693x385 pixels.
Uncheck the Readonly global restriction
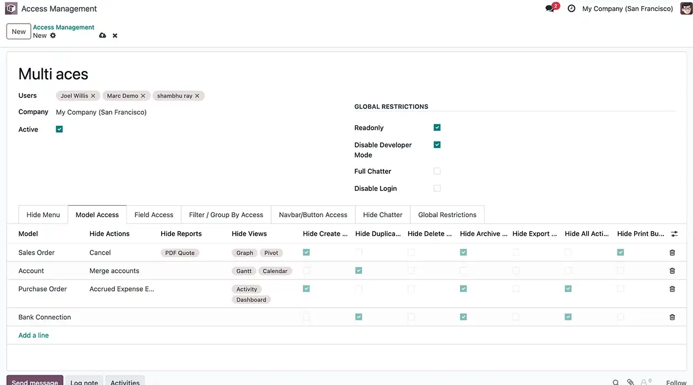coord(437,127)
